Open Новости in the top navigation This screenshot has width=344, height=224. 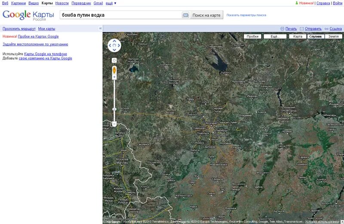pyautogui.click(x=62, y=3)
